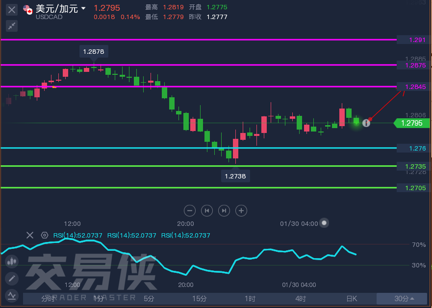Close the USDCAD chart with the top X

[12, 10]
